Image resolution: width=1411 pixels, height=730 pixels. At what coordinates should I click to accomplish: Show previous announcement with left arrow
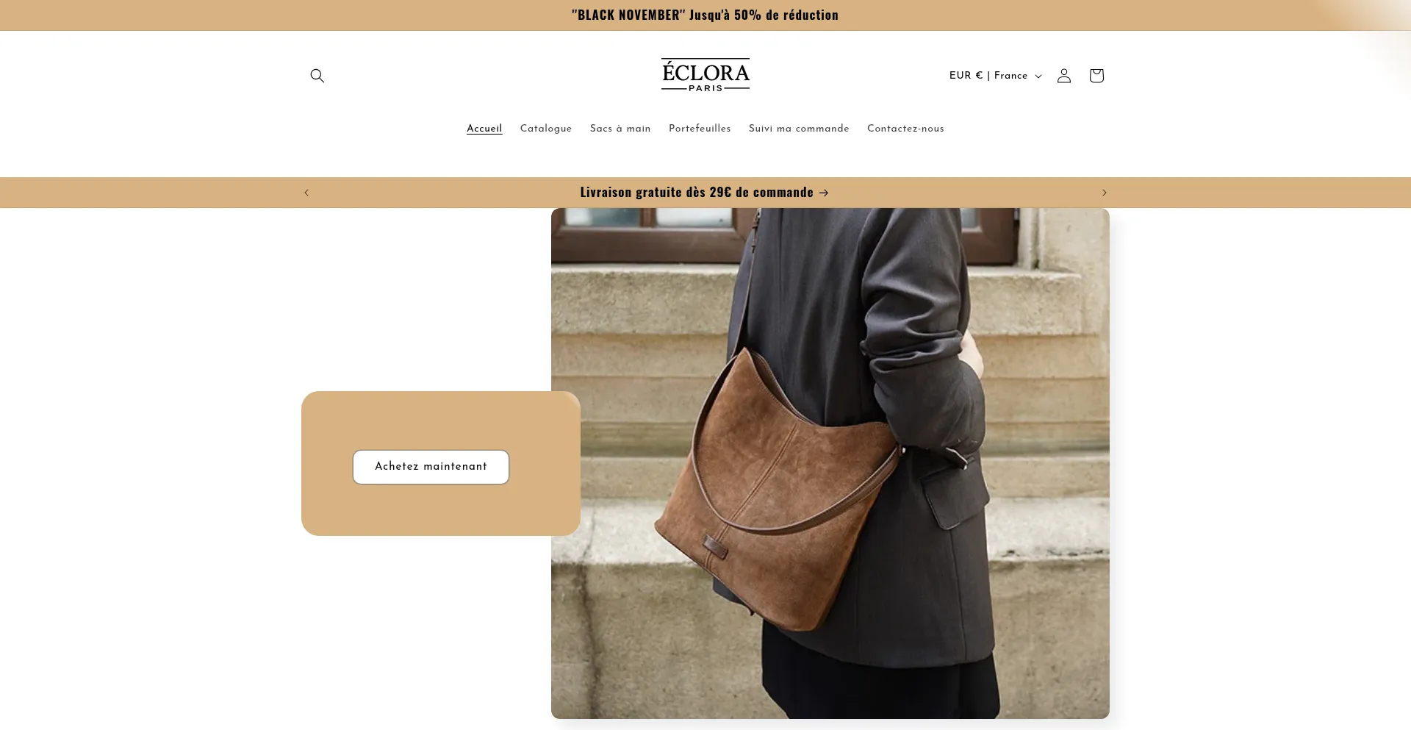tap(306, 193)
